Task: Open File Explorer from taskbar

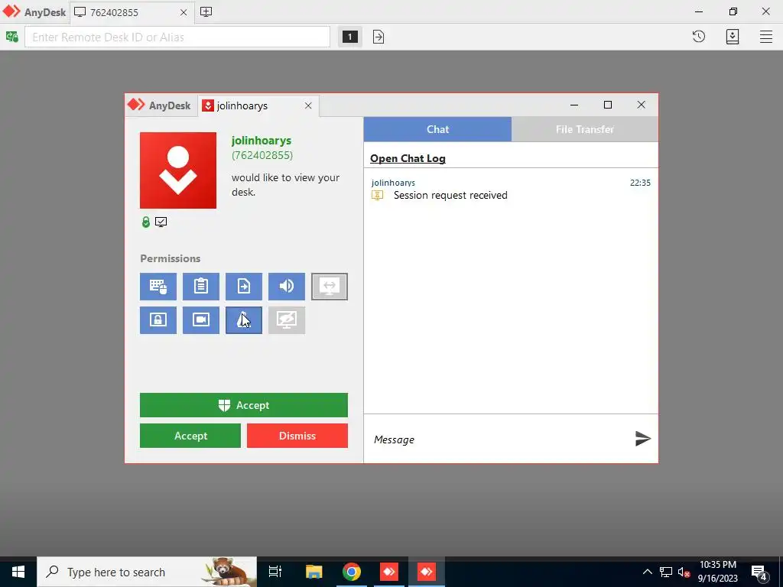Action: [314, 572]
